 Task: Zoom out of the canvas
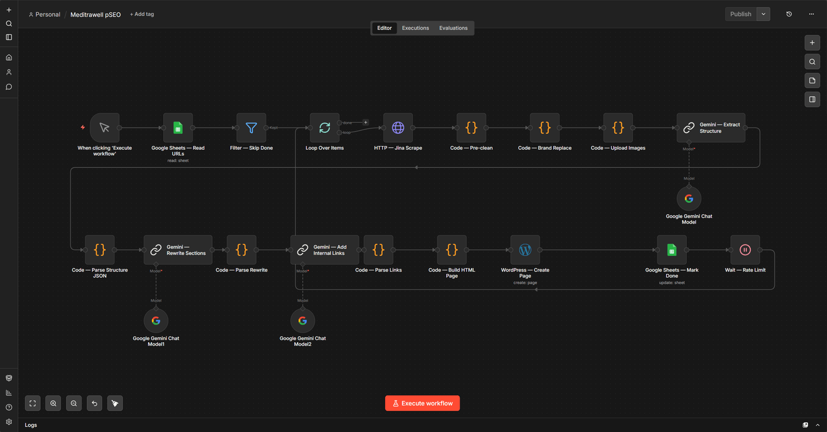(x=74, y=403)
